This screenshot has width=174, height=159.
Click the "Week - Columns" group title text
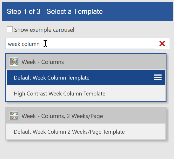[x=43, y=62]
